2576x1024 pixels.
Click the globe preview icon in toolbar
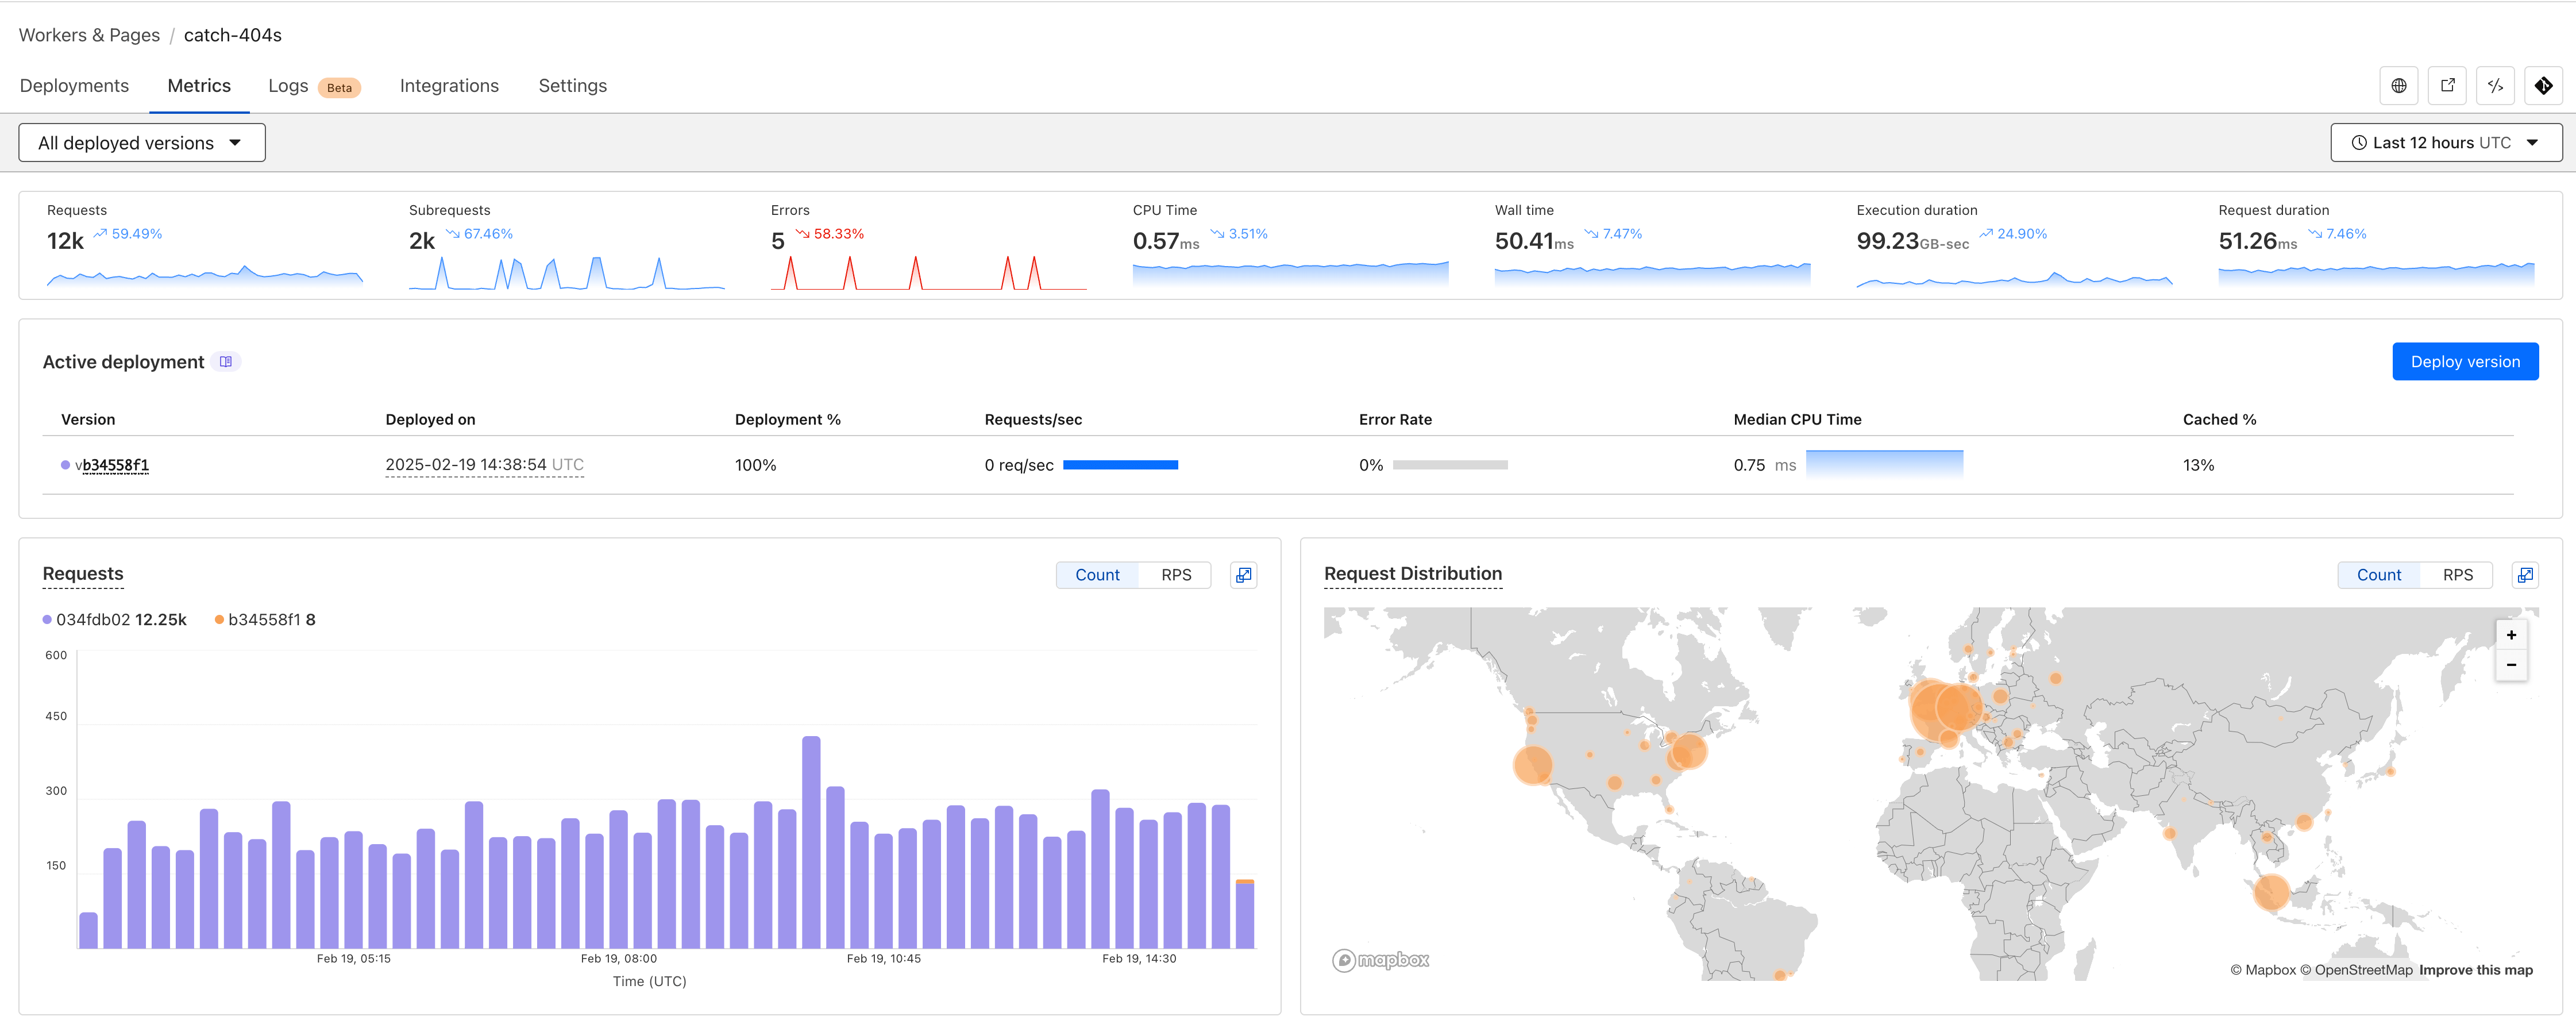tap(2398, 85)
